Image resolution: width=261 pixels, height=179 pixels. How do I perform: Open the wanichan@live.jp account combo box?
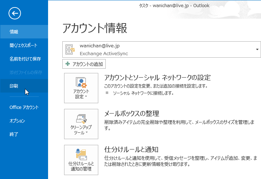pos(161,49)
